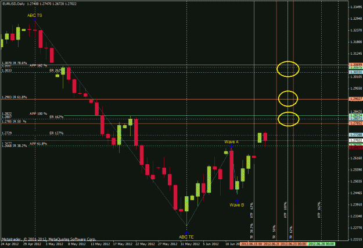Click the 31 May 2012 date label
Image resolution: width=363 pixels, height=248 pixels.
pyautogui.click(x=190, y=244)
